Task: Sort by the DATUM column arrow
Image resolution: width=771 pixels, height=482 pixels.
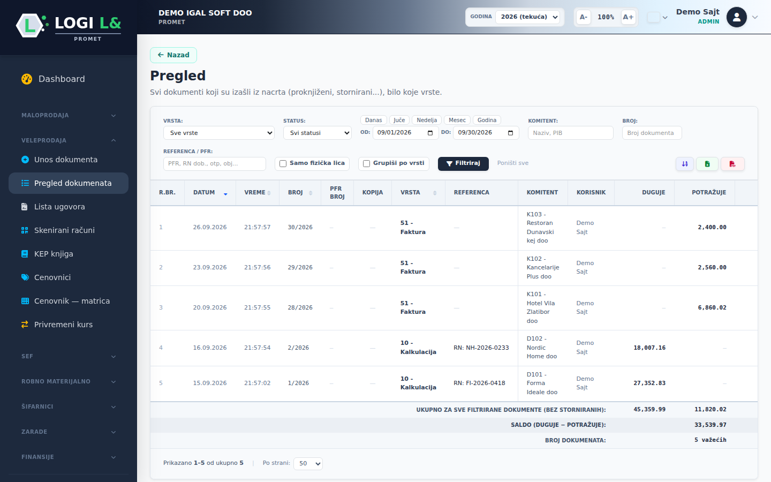Action: pyautogui.click(x=225, y=193)
